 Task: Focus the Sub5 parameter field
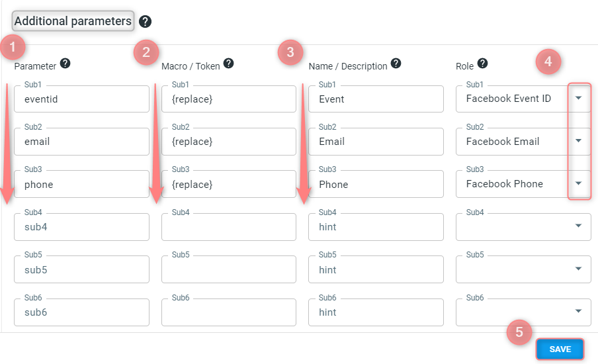click(81, 269)
